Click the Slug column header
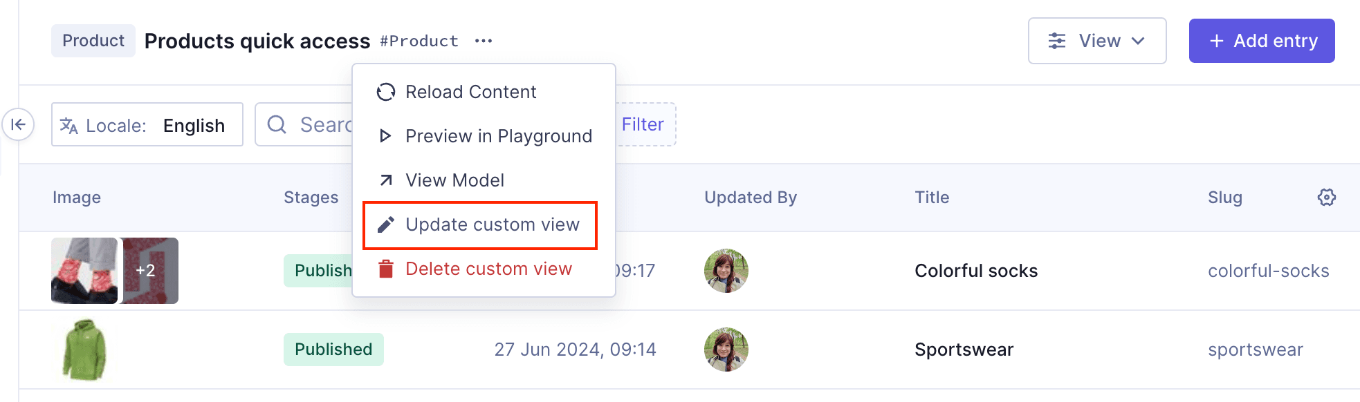The width and height of the screenshot is (1360, 402). pos(1225,198)
